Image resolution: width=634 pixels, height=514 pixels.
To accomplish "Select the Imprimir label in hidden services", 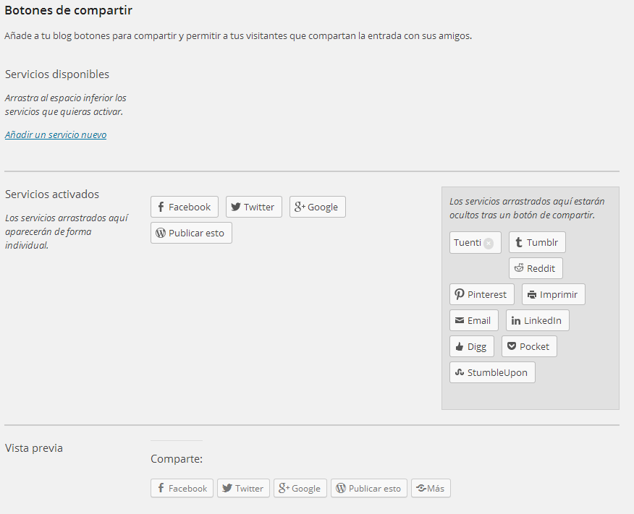I will tap(559, 295).
